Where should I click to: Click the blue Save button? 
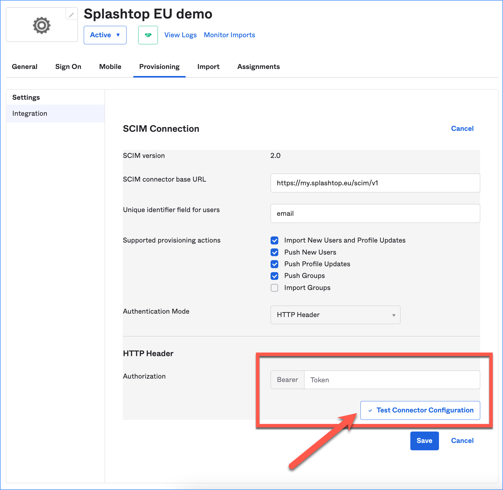click(425, 441)
